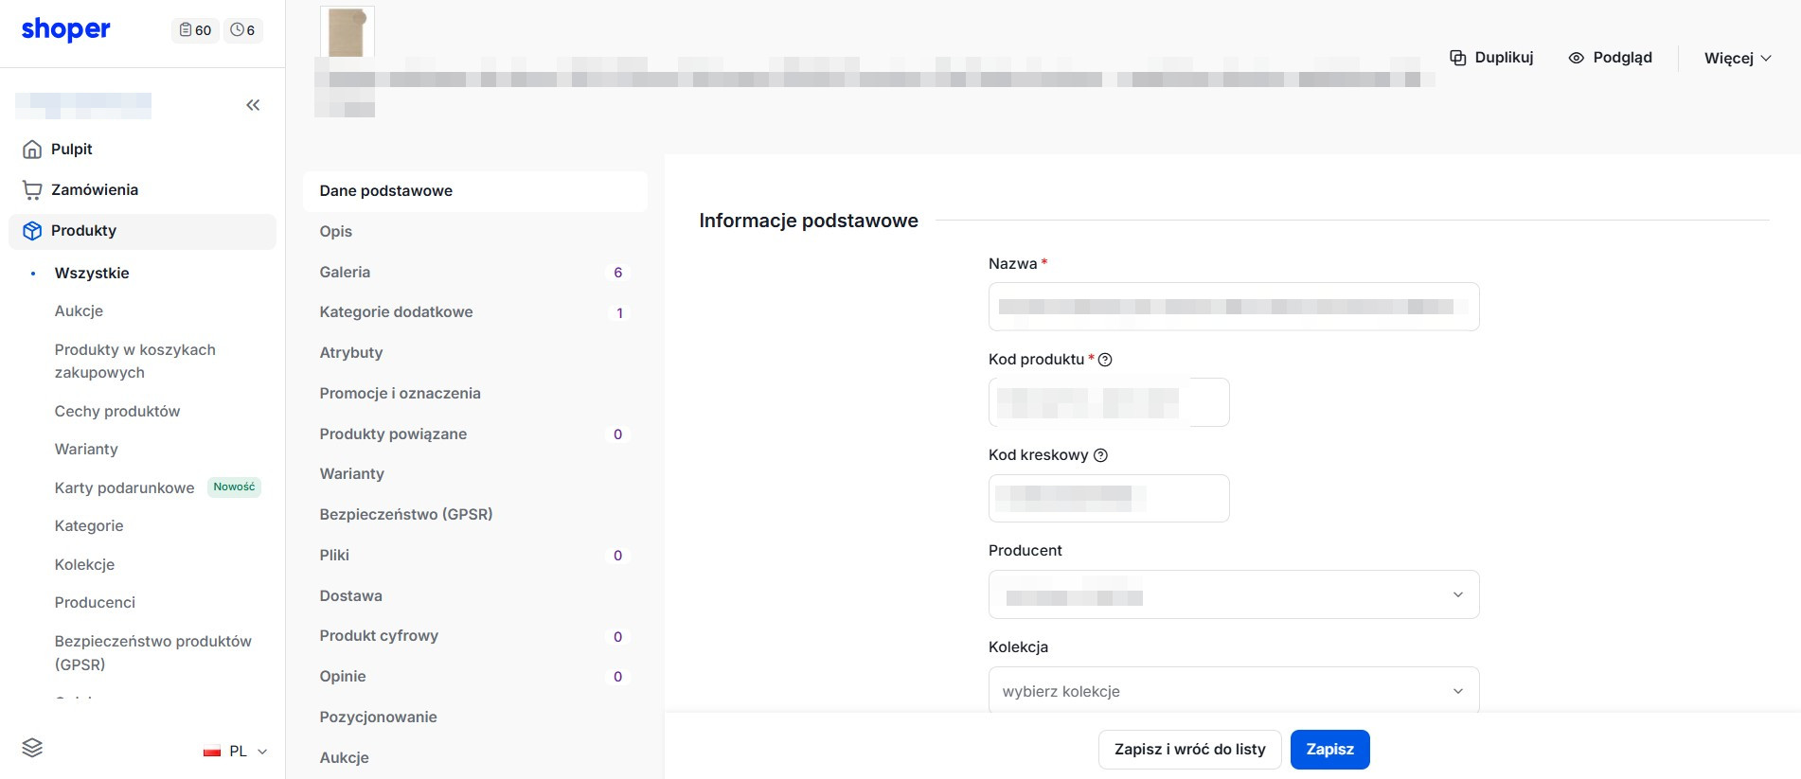Open the Producent dropdown
1801x779 pixels.
click(1234, 594)
